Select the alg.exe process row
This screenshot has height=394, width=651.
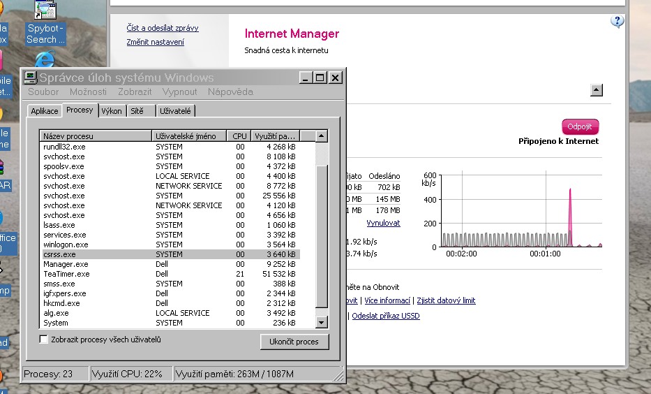pos(170,313)
